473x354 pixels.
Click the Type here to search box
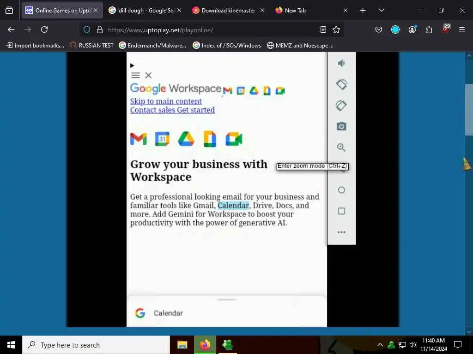[96, 345]
